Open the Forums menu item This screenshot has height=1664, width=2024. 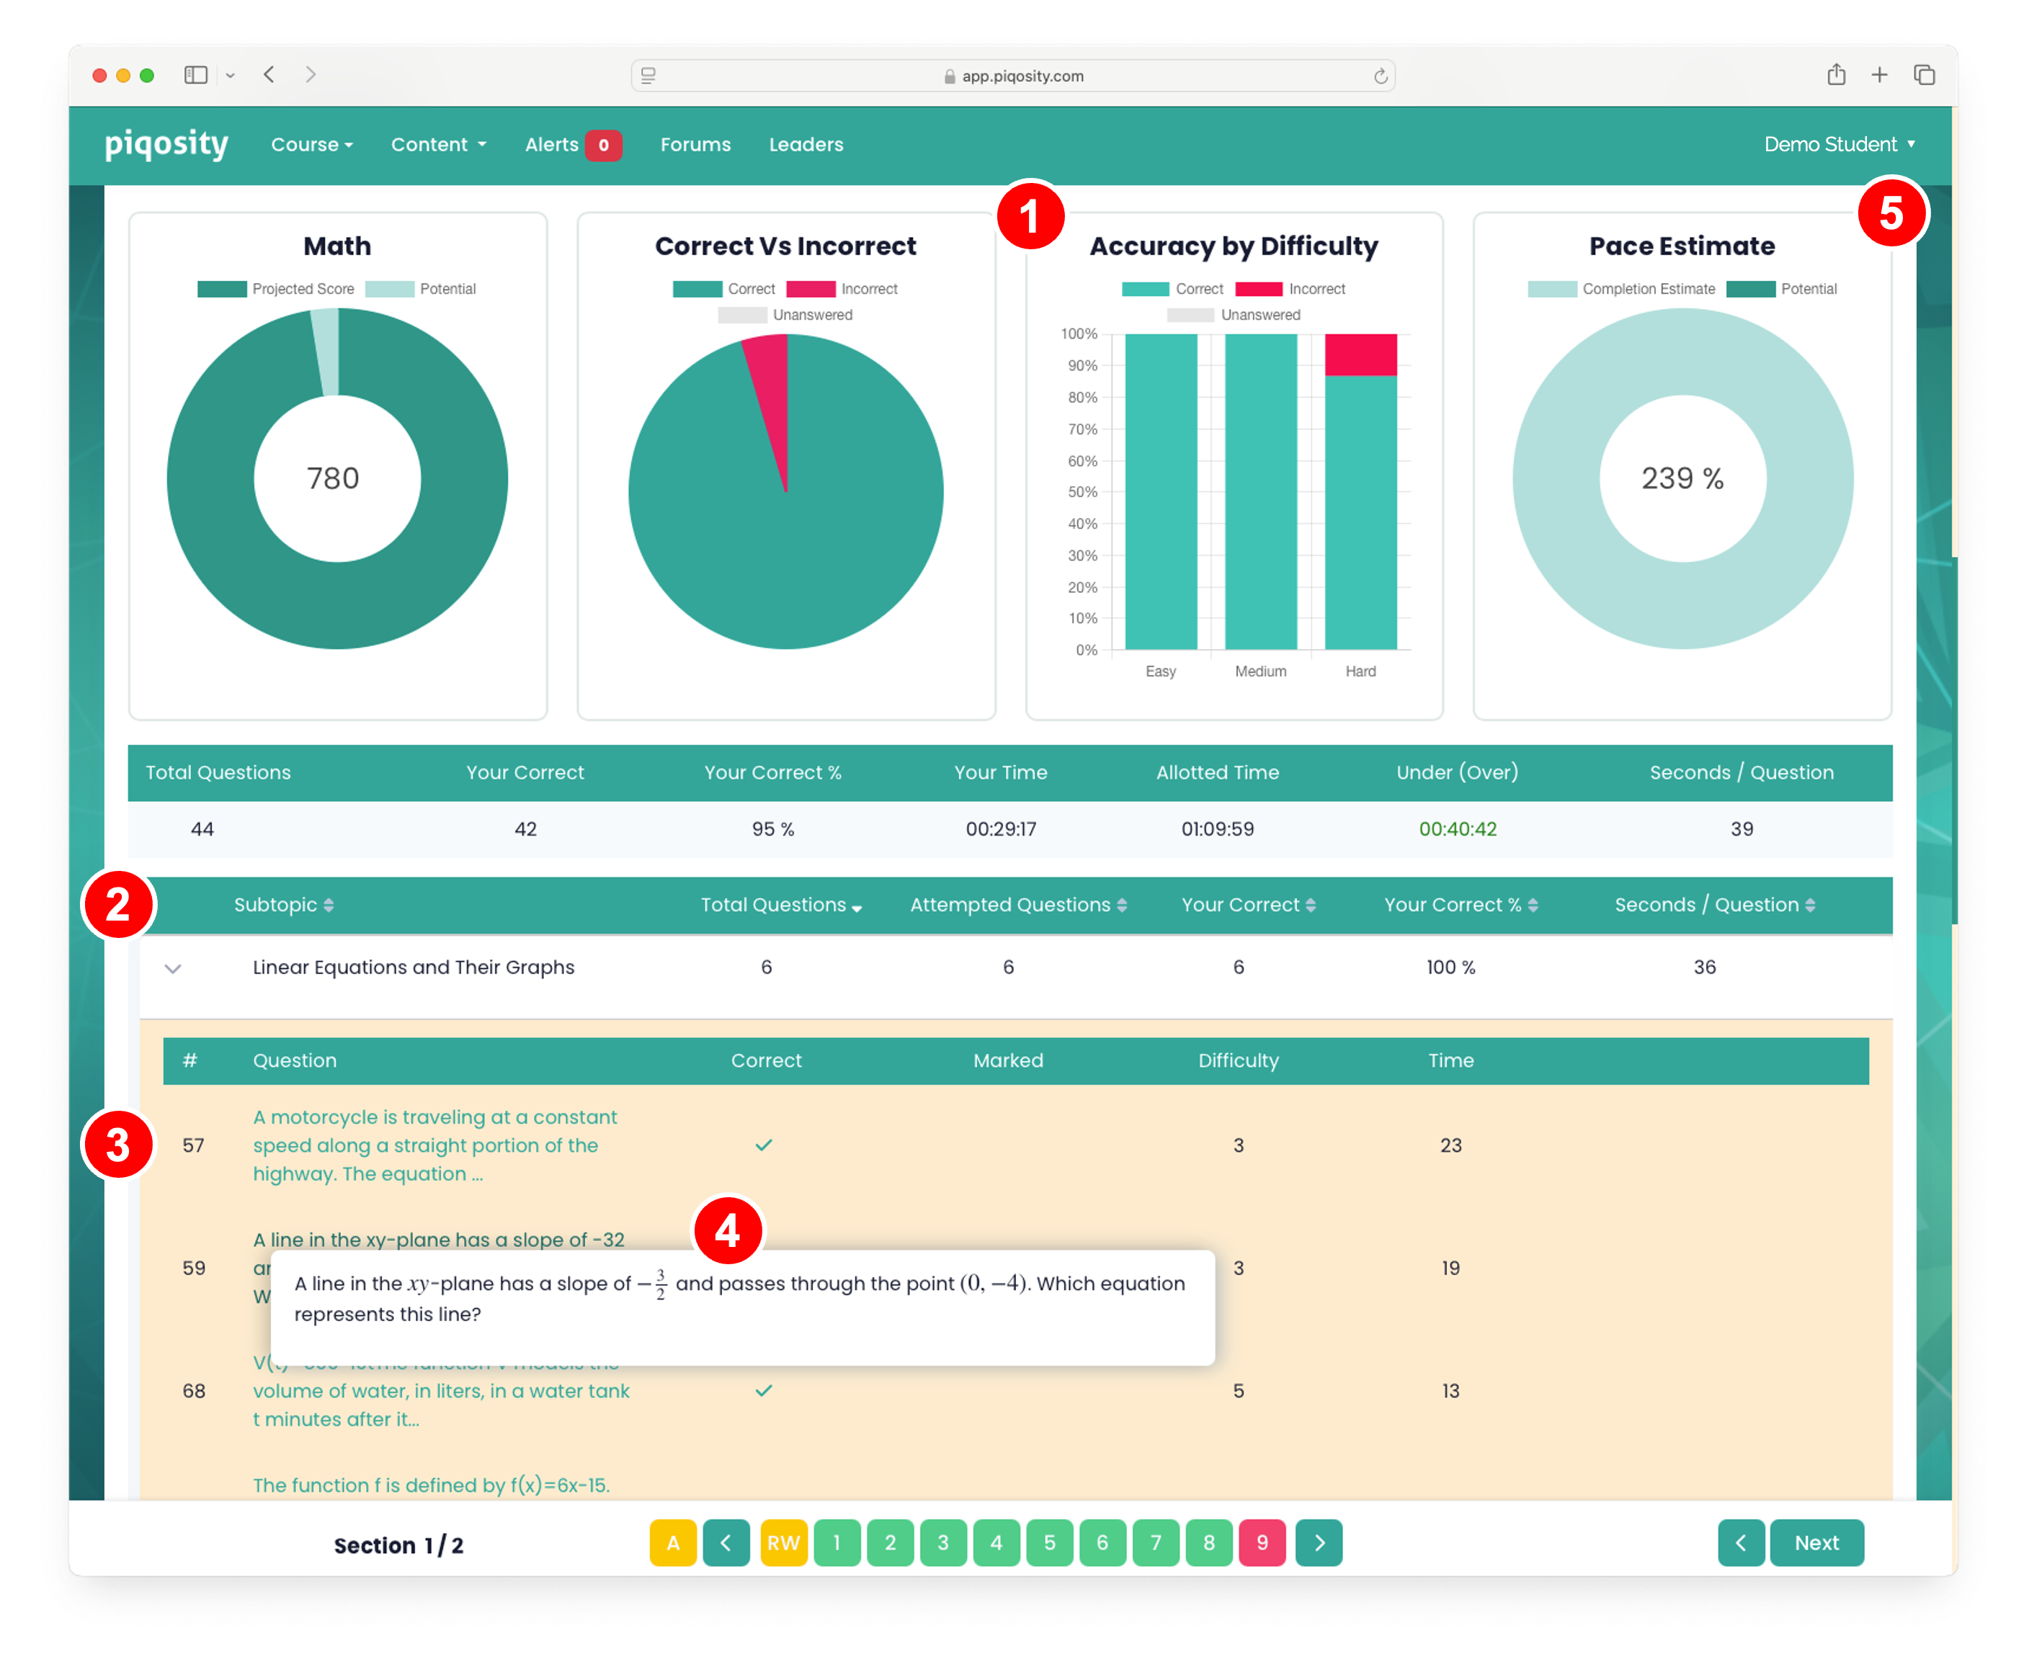(x=695, y=145)
